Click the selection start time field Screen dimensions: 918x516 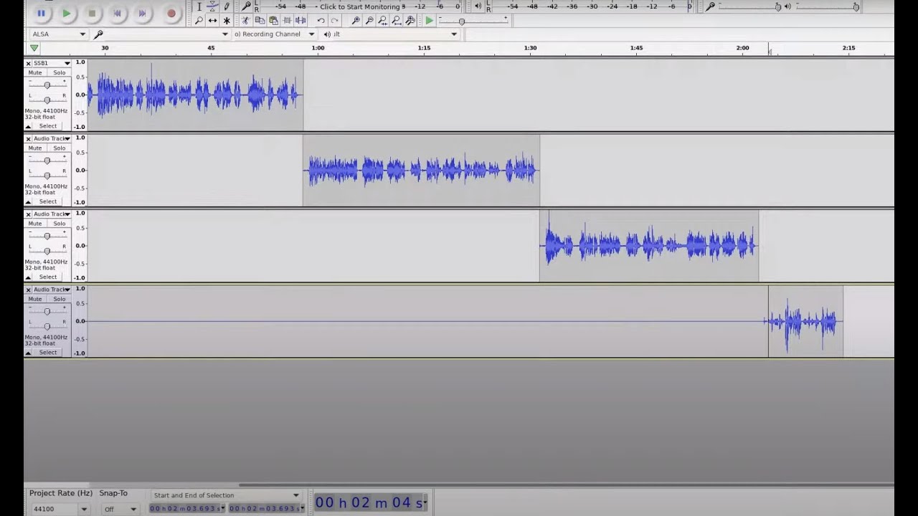click(187, 508)
